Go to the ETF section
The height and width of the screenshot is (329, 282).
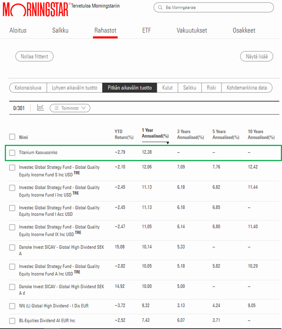tap(146, 30)
